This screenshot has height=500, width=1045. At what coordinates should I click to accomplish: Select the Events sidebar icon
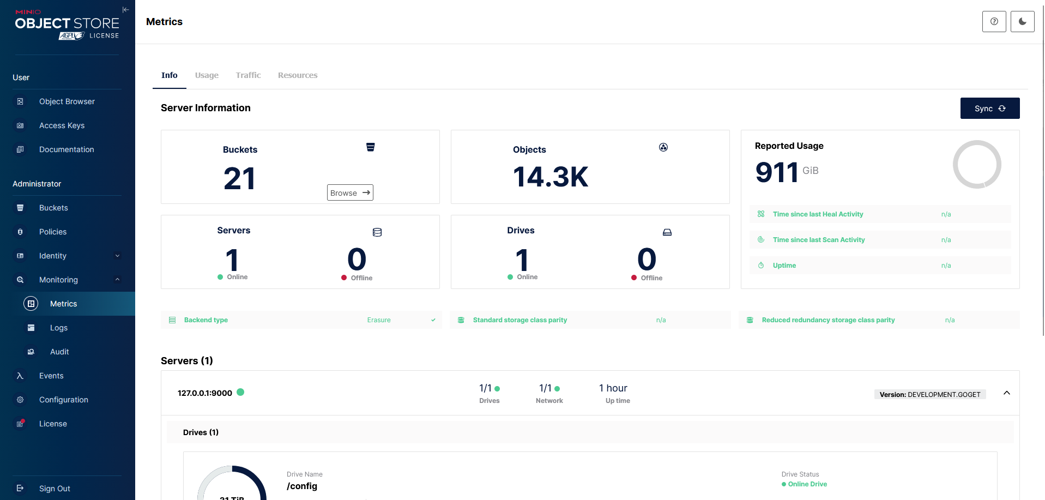click(20, 376)
